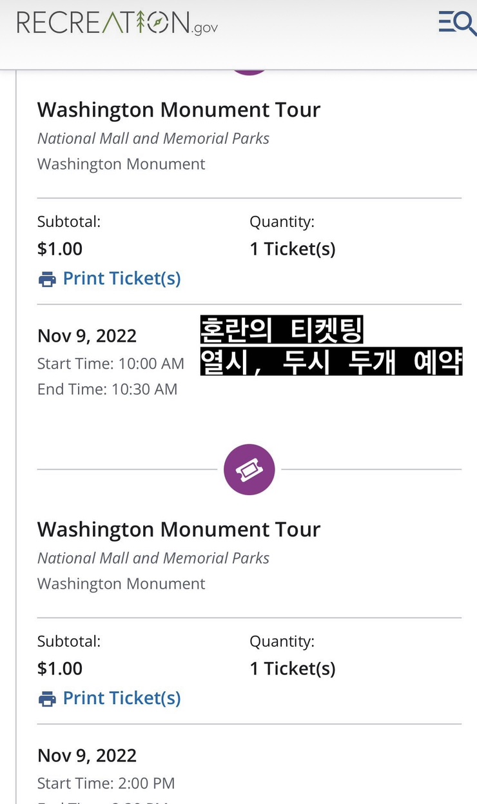
Task: Open the menu and search icon in header
Action: (457, 23)
